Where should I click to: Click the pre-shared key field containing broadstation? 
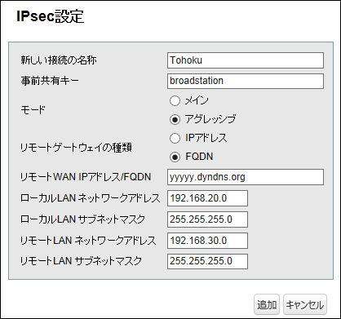coord(246,81)
